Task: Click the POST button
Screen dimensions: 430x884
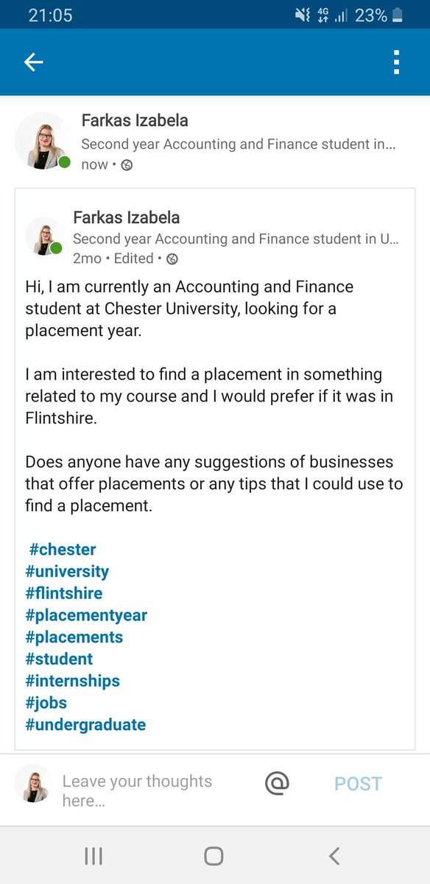Action: [358, 784]
